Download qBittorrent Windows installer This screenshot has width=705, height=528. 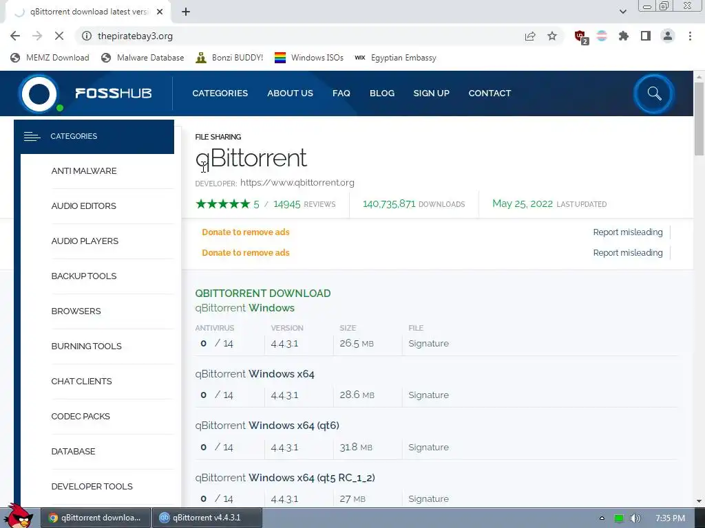[244, 308]
